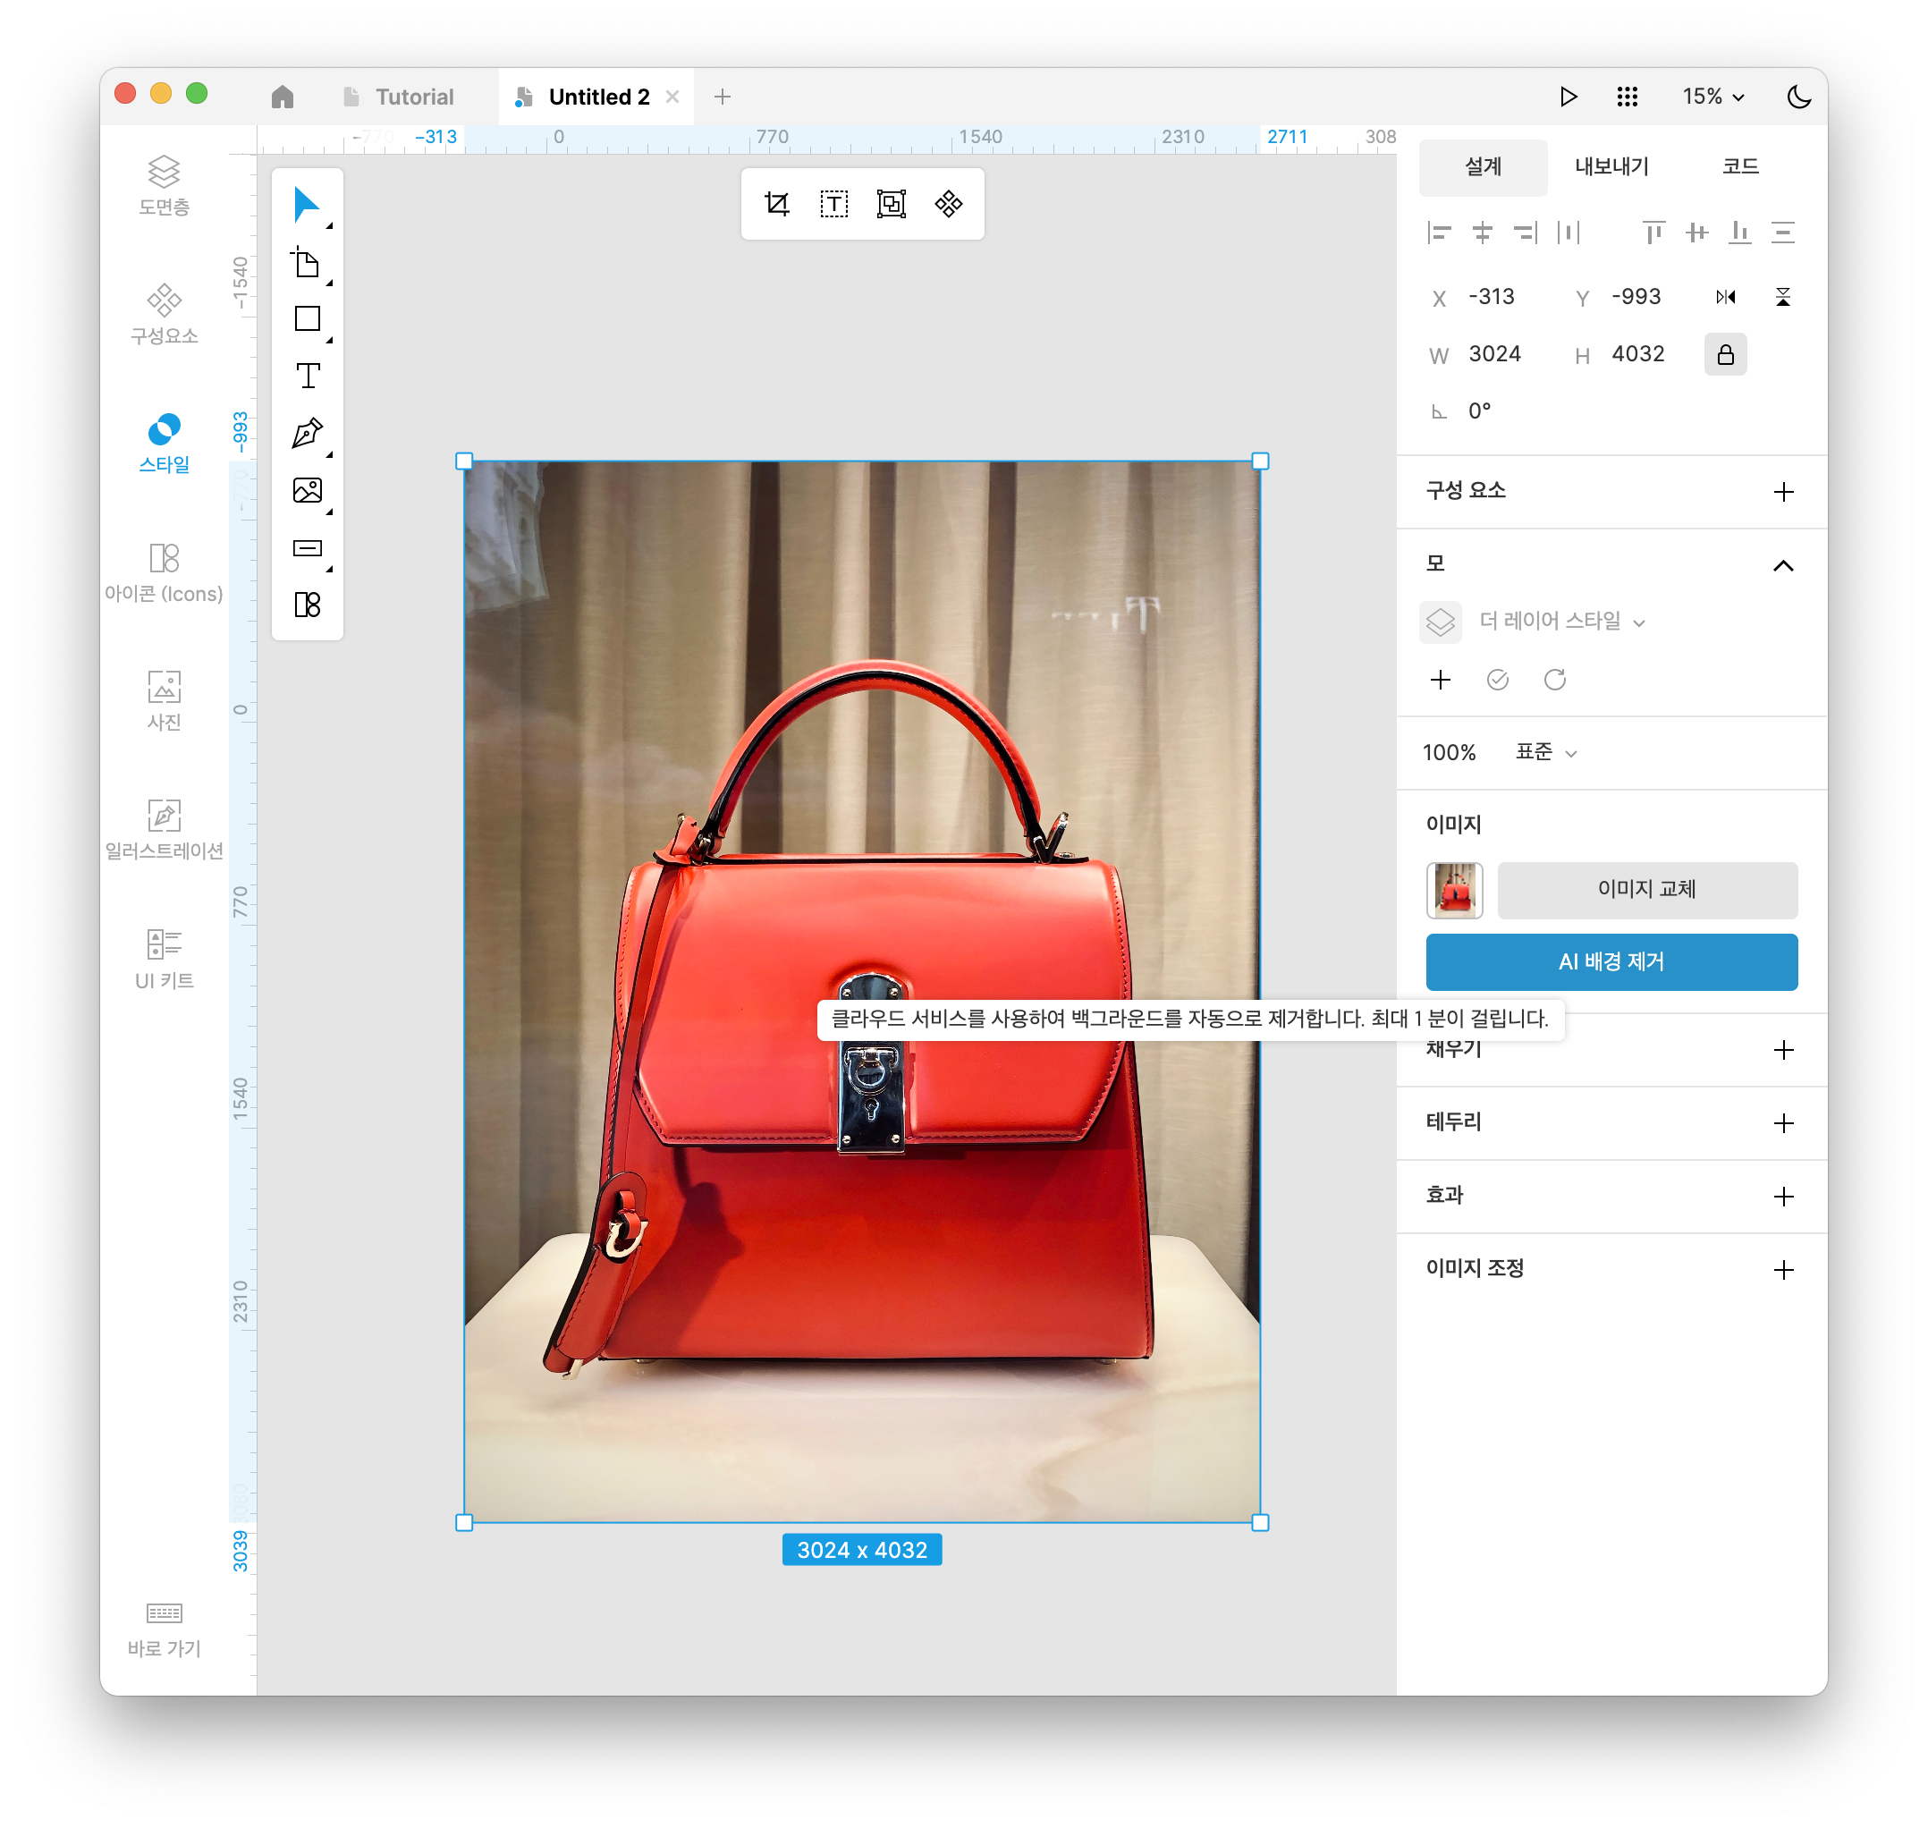Viewport: 1928px width, 1828px height.
Task: Align selection to vertical middle
Action: (x=1696, y=232)
